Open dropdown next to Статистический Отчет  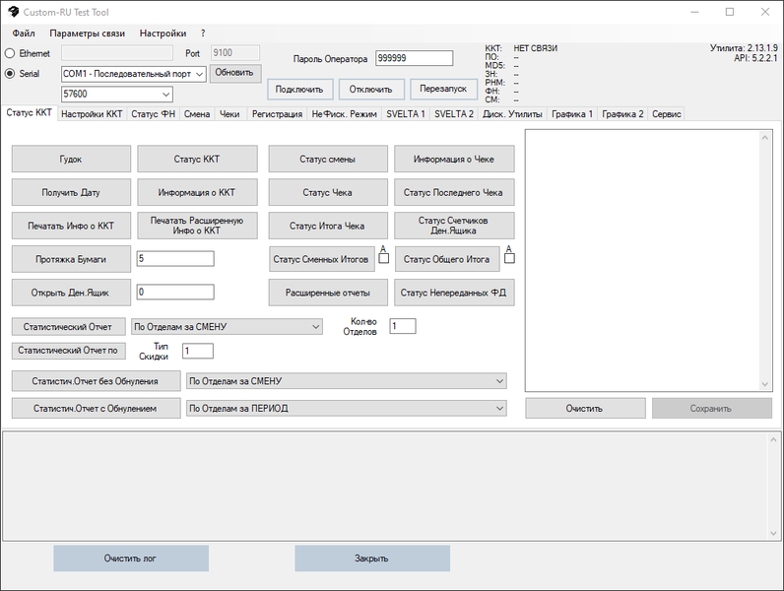click(x=315, y=326)
